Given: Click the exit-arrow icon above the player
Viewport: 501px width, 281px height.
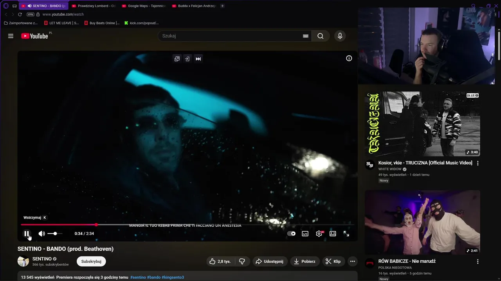Looking at the screenshot, I should (x=187, y=59).
